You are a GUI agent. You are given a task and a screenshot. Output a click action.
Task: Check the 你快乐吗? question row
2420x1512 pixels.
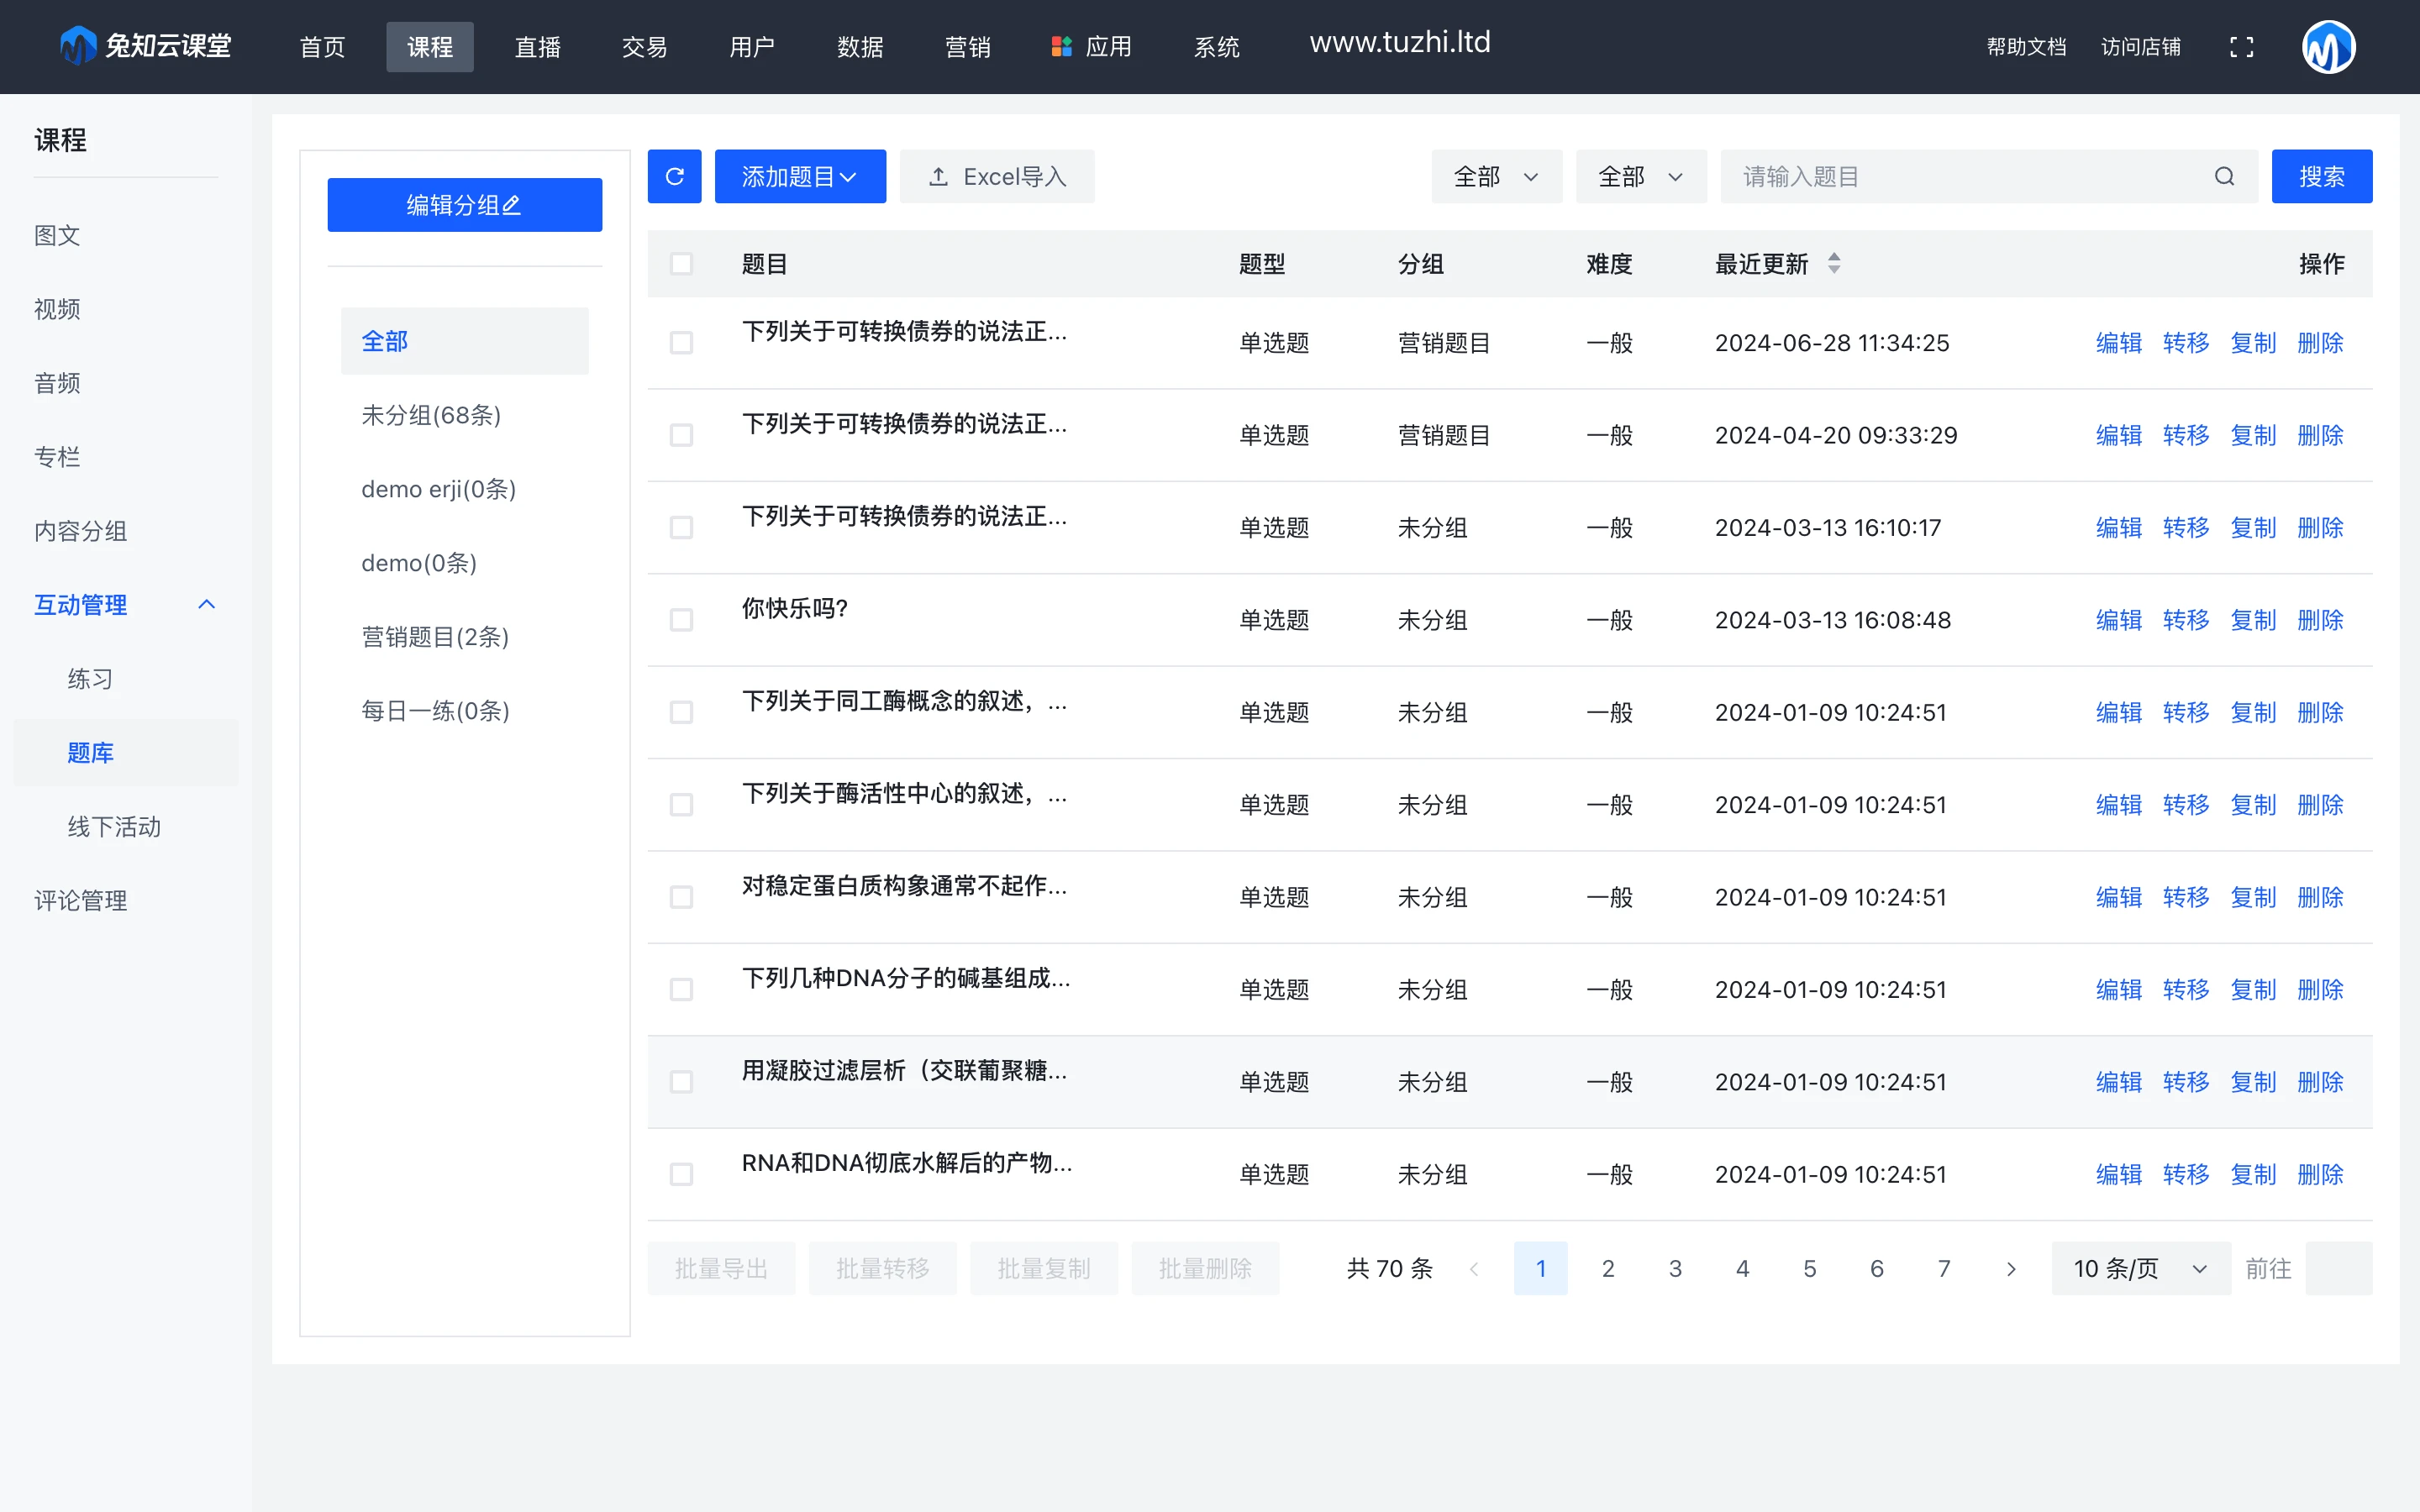coord(681,620)
